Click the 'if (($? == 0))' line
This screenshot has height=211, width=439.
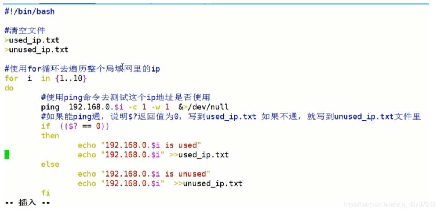75,126
